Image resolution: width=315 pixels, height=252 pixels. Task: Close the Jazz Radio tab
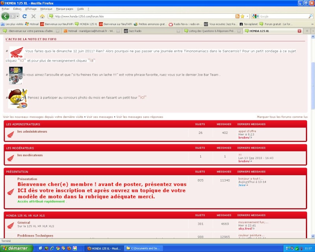point(178,31)
